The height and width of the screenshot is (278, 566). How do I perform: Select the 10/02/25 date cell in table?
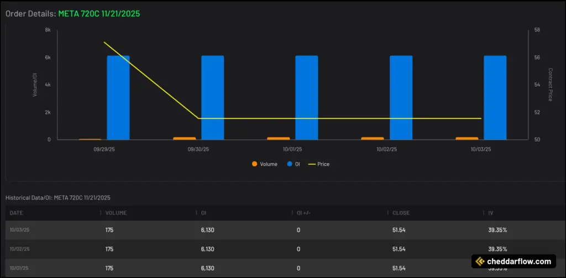[x=19, y=249]
